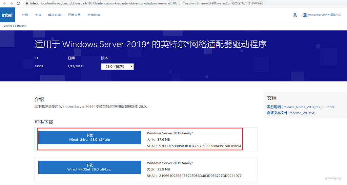Image resolution: width=347 pixels, height=185 pixels.
Task: Click SHA1 970D015B985B383D475BE531E5B8495150E09094
Action: tap(194, 146)
